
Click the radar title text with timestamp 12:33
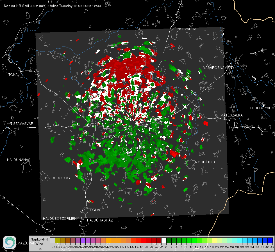tap(52, 6)
